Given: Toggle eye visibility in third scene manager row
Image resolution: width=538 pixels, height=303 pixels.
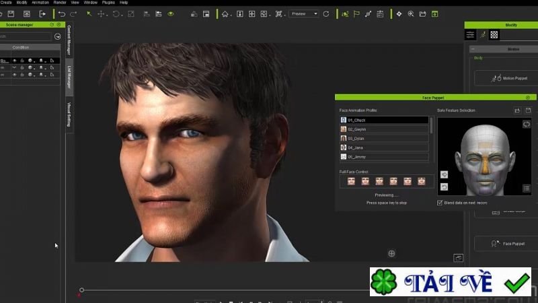Looking at the screenshot, I should tap(14, 75).
